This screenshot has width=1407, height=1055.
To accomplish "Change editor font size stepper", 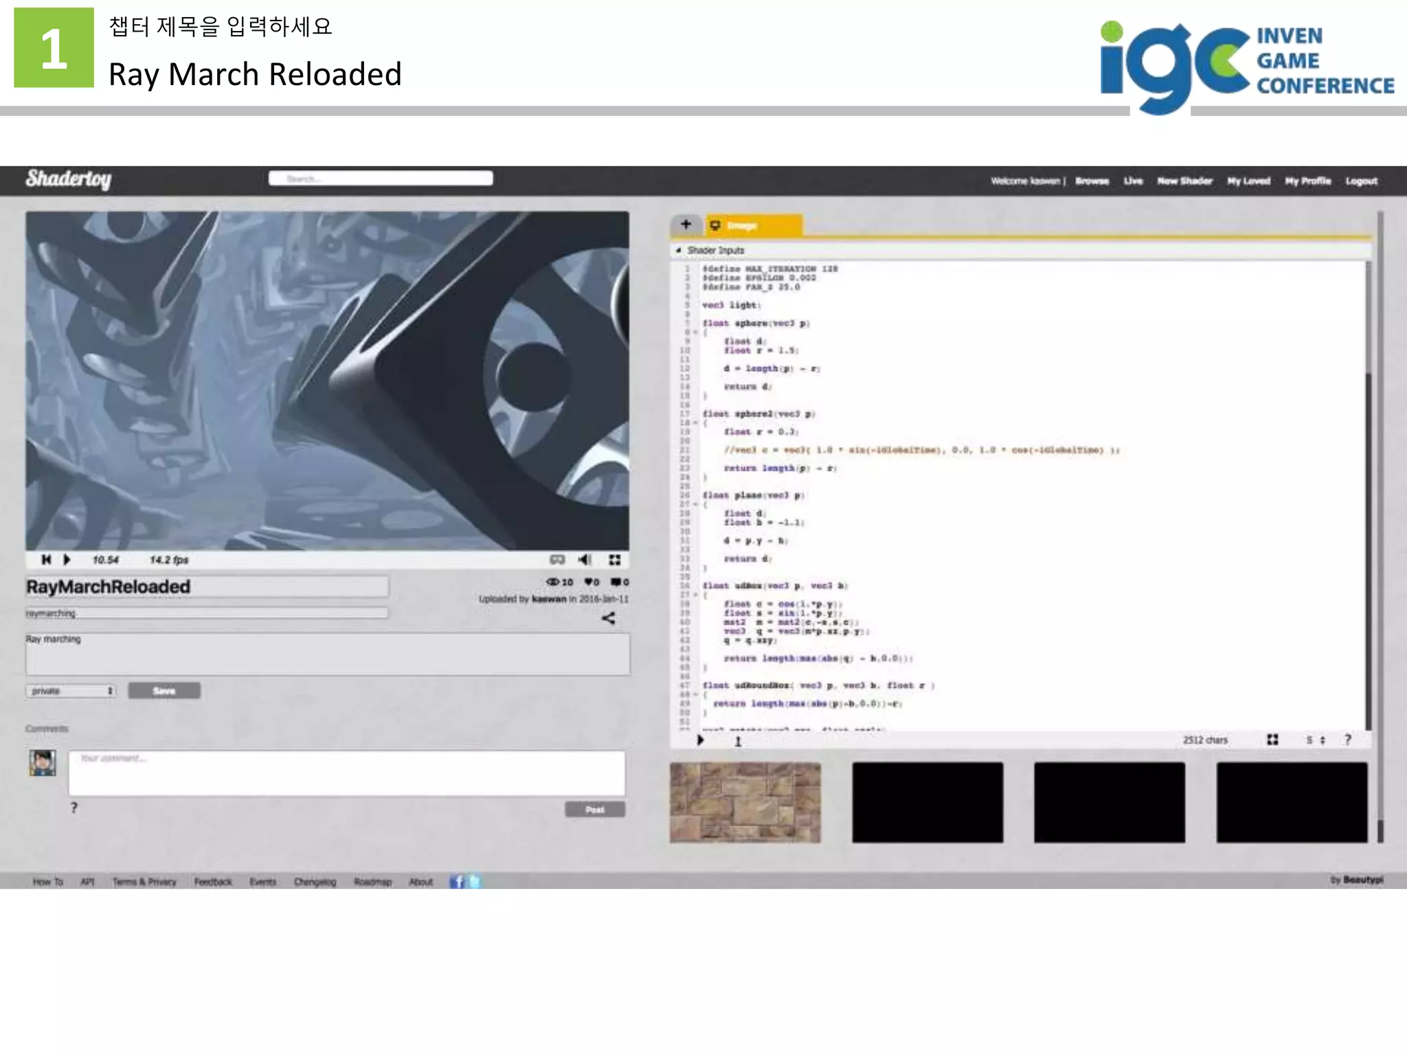I will [1322, 740].
